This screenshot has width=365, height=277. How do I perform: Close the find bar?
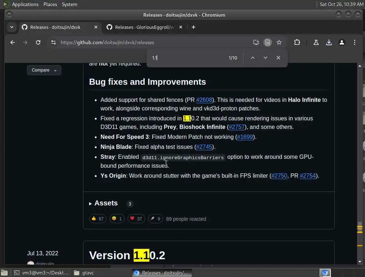[278, 58]
